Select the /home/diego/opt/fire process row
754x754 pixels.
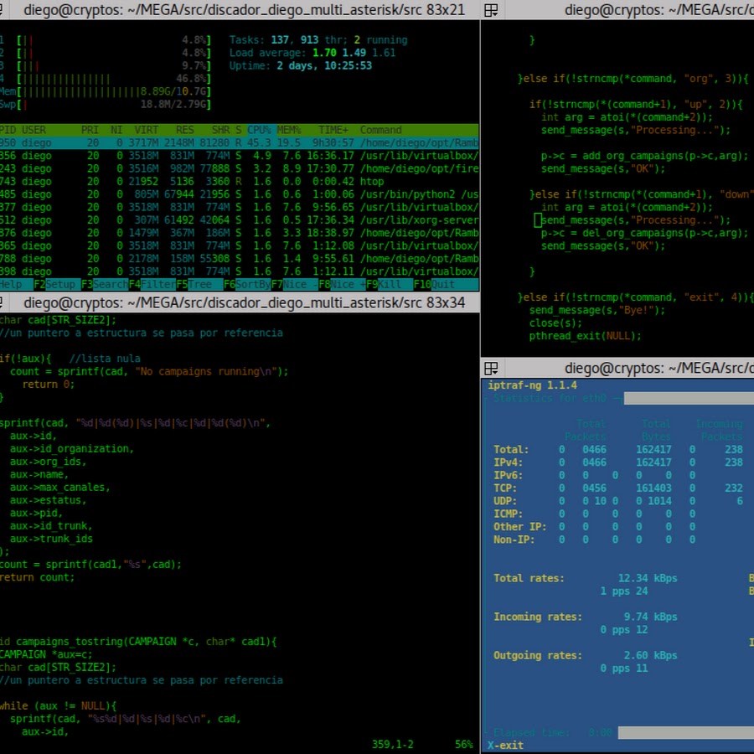click(239, 168)
